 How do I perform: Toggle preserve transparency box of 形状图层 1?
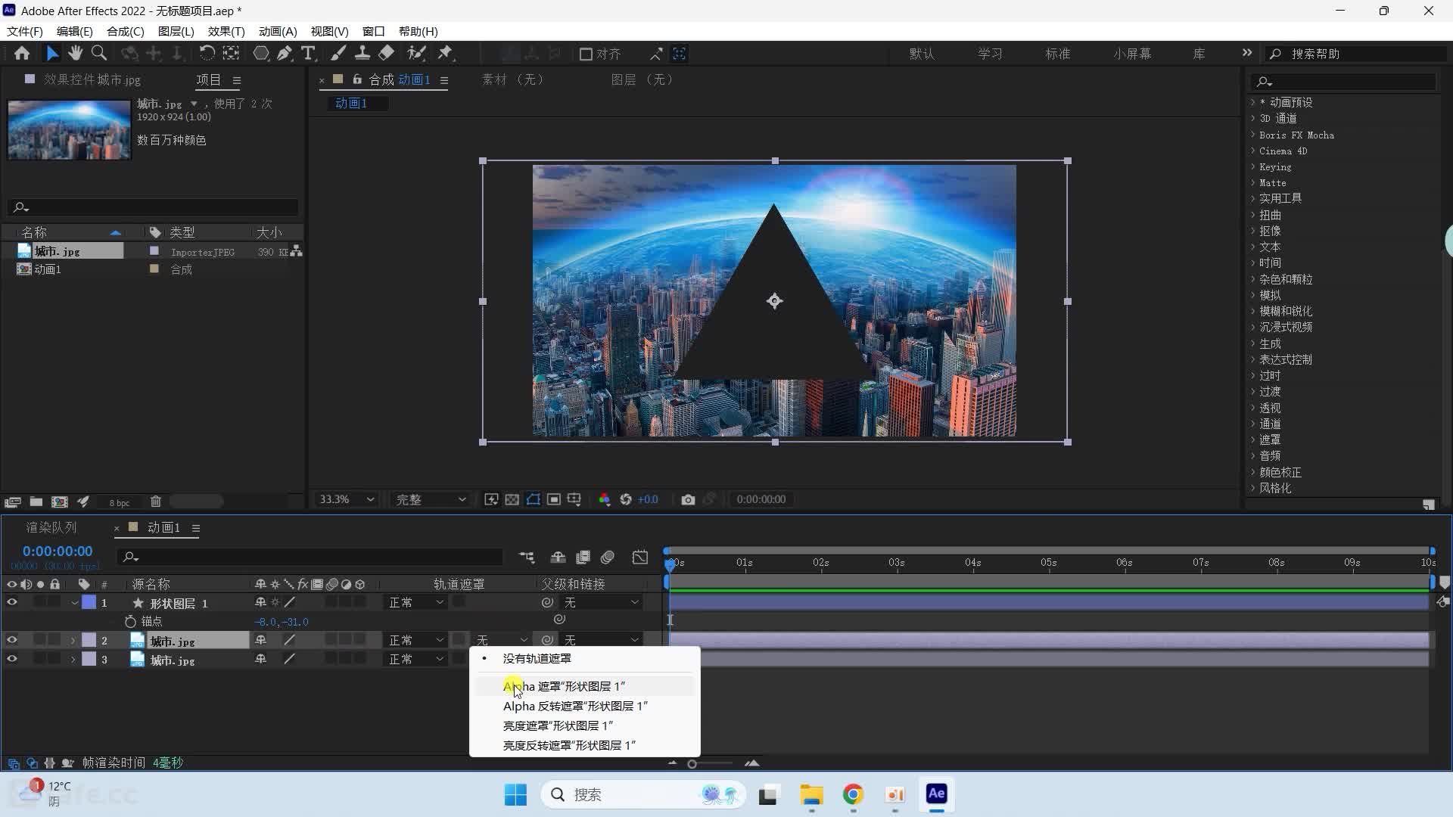click(459, 602)
